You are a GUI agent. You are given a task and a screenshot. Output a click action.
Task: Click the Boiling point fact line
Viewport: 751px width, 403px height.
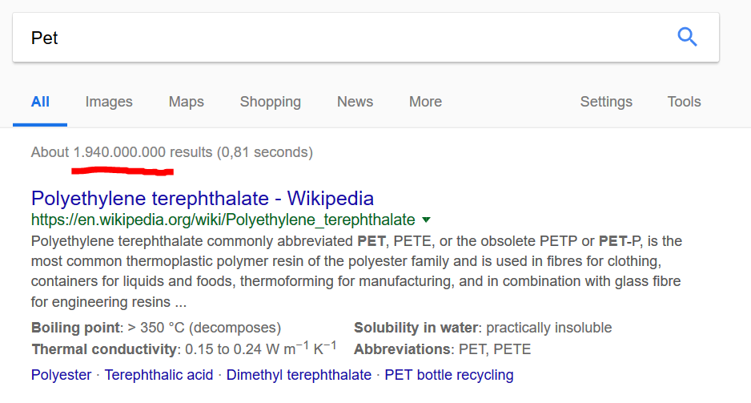[156, 328]
